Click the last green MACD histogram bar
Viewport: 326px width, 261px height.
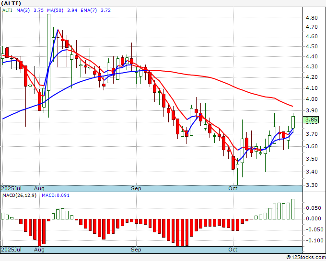tap(293, 209)
